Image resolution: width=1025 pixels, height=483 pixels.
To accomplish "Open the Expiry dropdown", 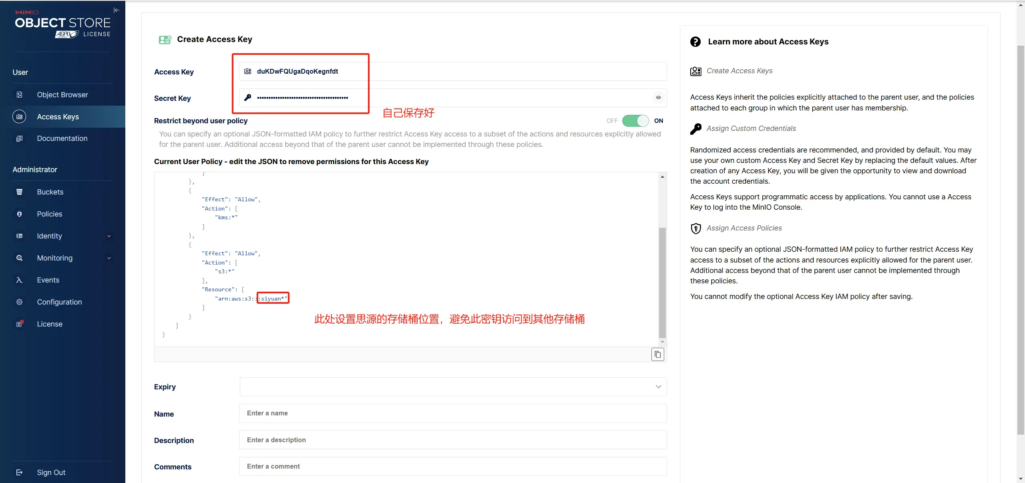I will click(453, 387).
